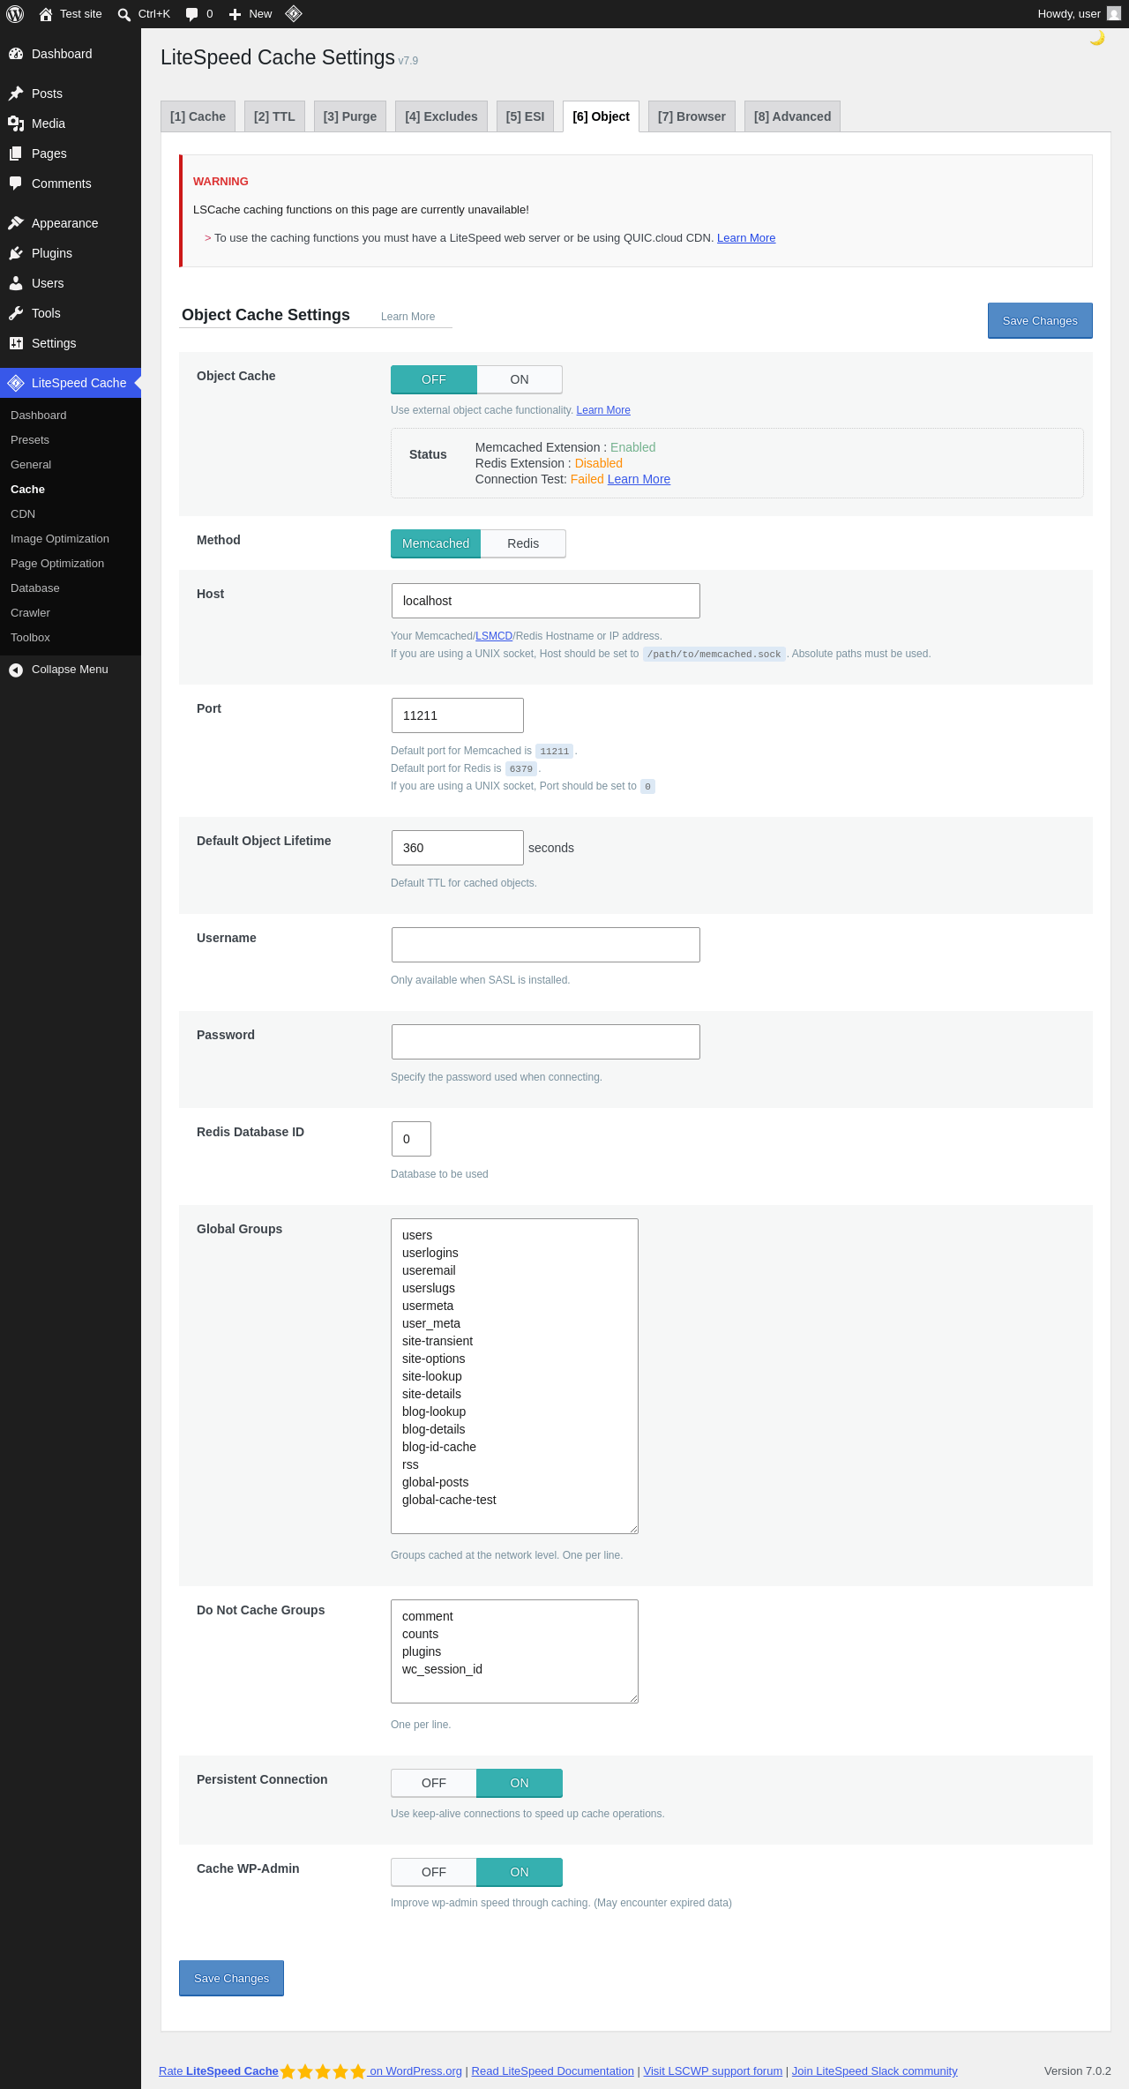This screenshot has width=1129, height=2089.
Task: Click inside the Global Groups textarea
Action: coord(514,1376)
